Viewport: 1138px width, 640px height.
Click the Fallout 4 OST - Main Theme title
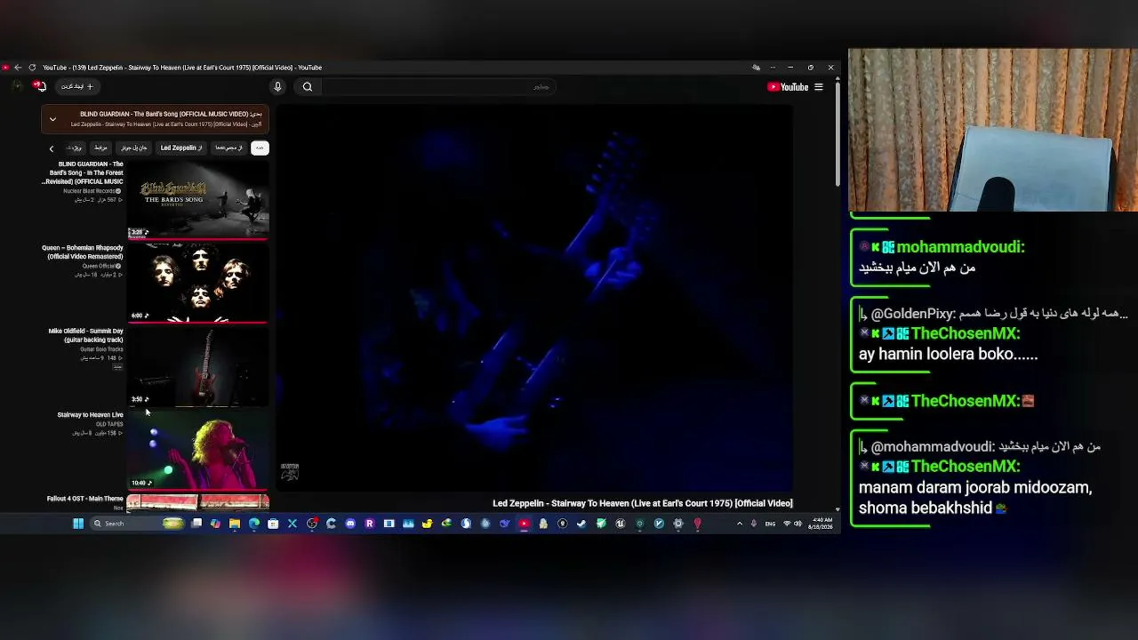[85, 499]
